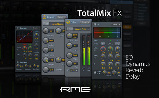159x98 pixels.
Task: Open the Stereo Echo type dropdown
Action: (x=82, y=29)
